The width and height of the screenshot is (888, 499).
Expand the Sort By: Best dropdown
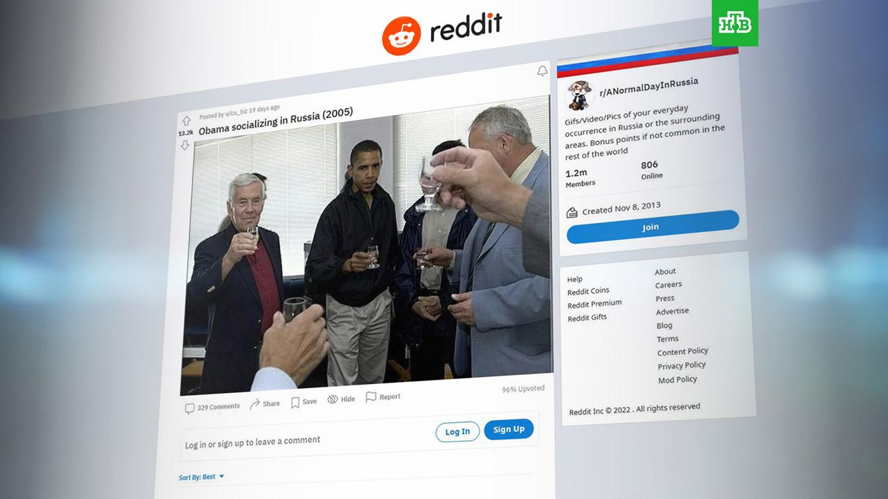[x=202, y=477]
